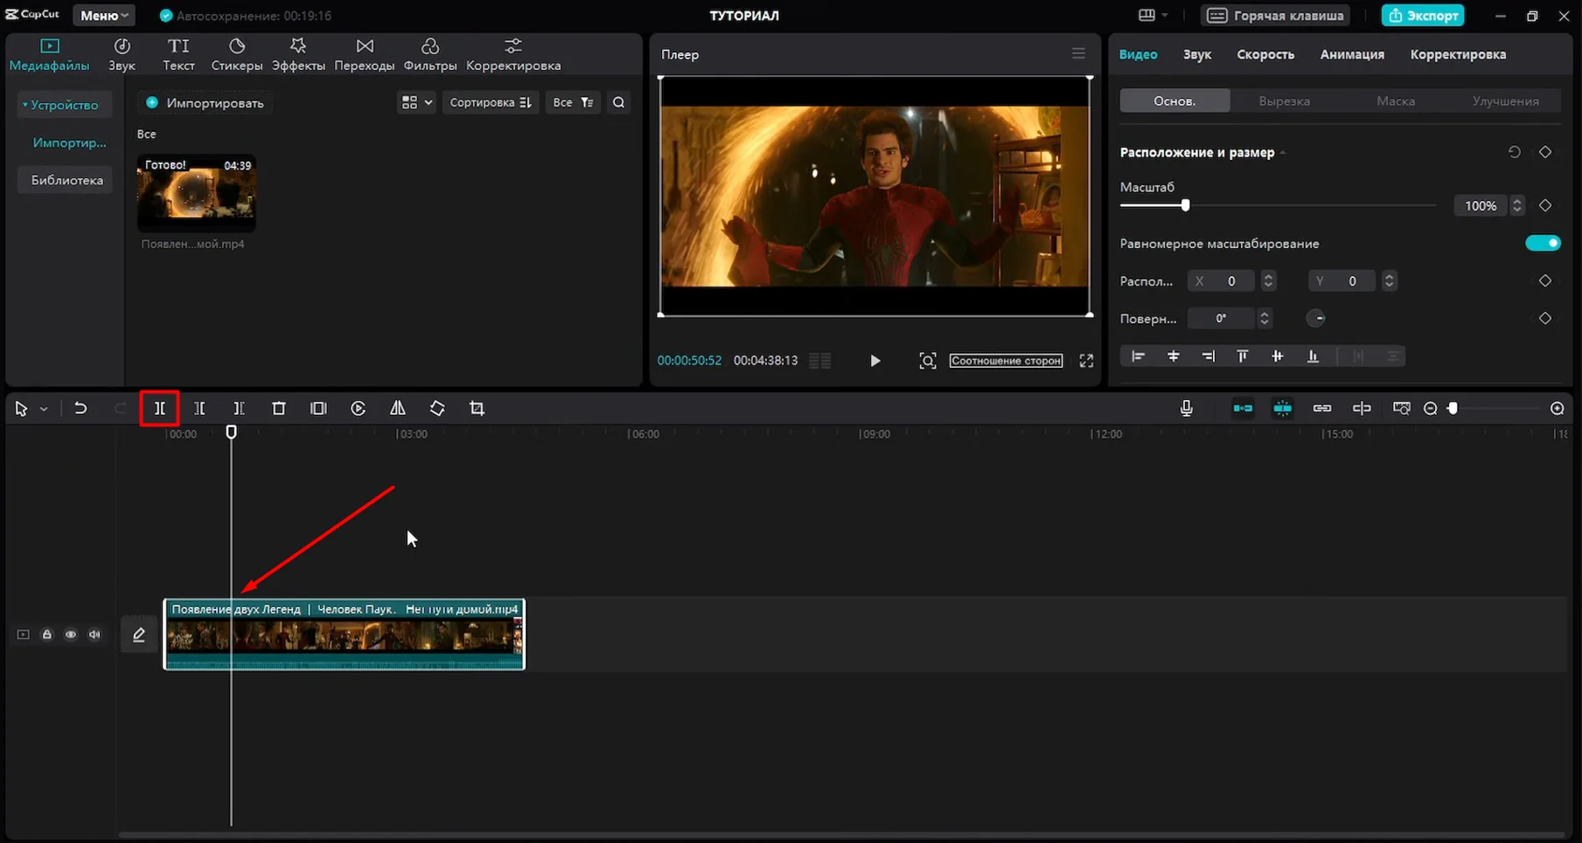Click the Split tool in timeline toolbar
Screen dimensions: 1582x843
click(x=159, y=408)
